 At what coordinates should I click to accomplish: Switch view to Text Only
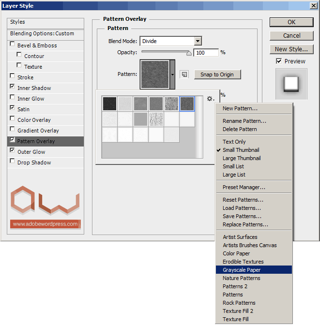254,142
